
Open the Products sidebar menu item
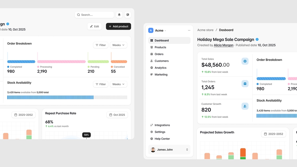(x=160, y=47)
